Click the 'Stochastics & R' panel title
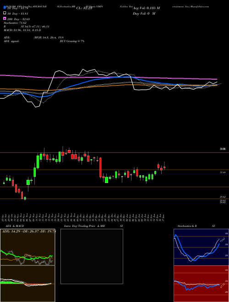Viewport: 229px width, 302px height. [187, 226]
